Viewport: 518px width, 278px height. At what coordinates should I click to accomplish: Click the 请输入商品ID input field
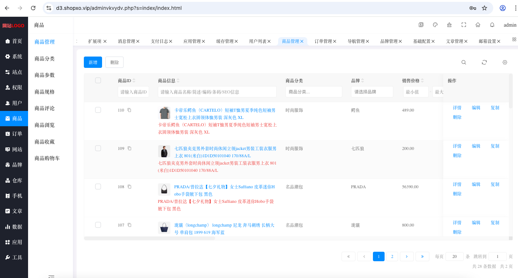point(133,92)
